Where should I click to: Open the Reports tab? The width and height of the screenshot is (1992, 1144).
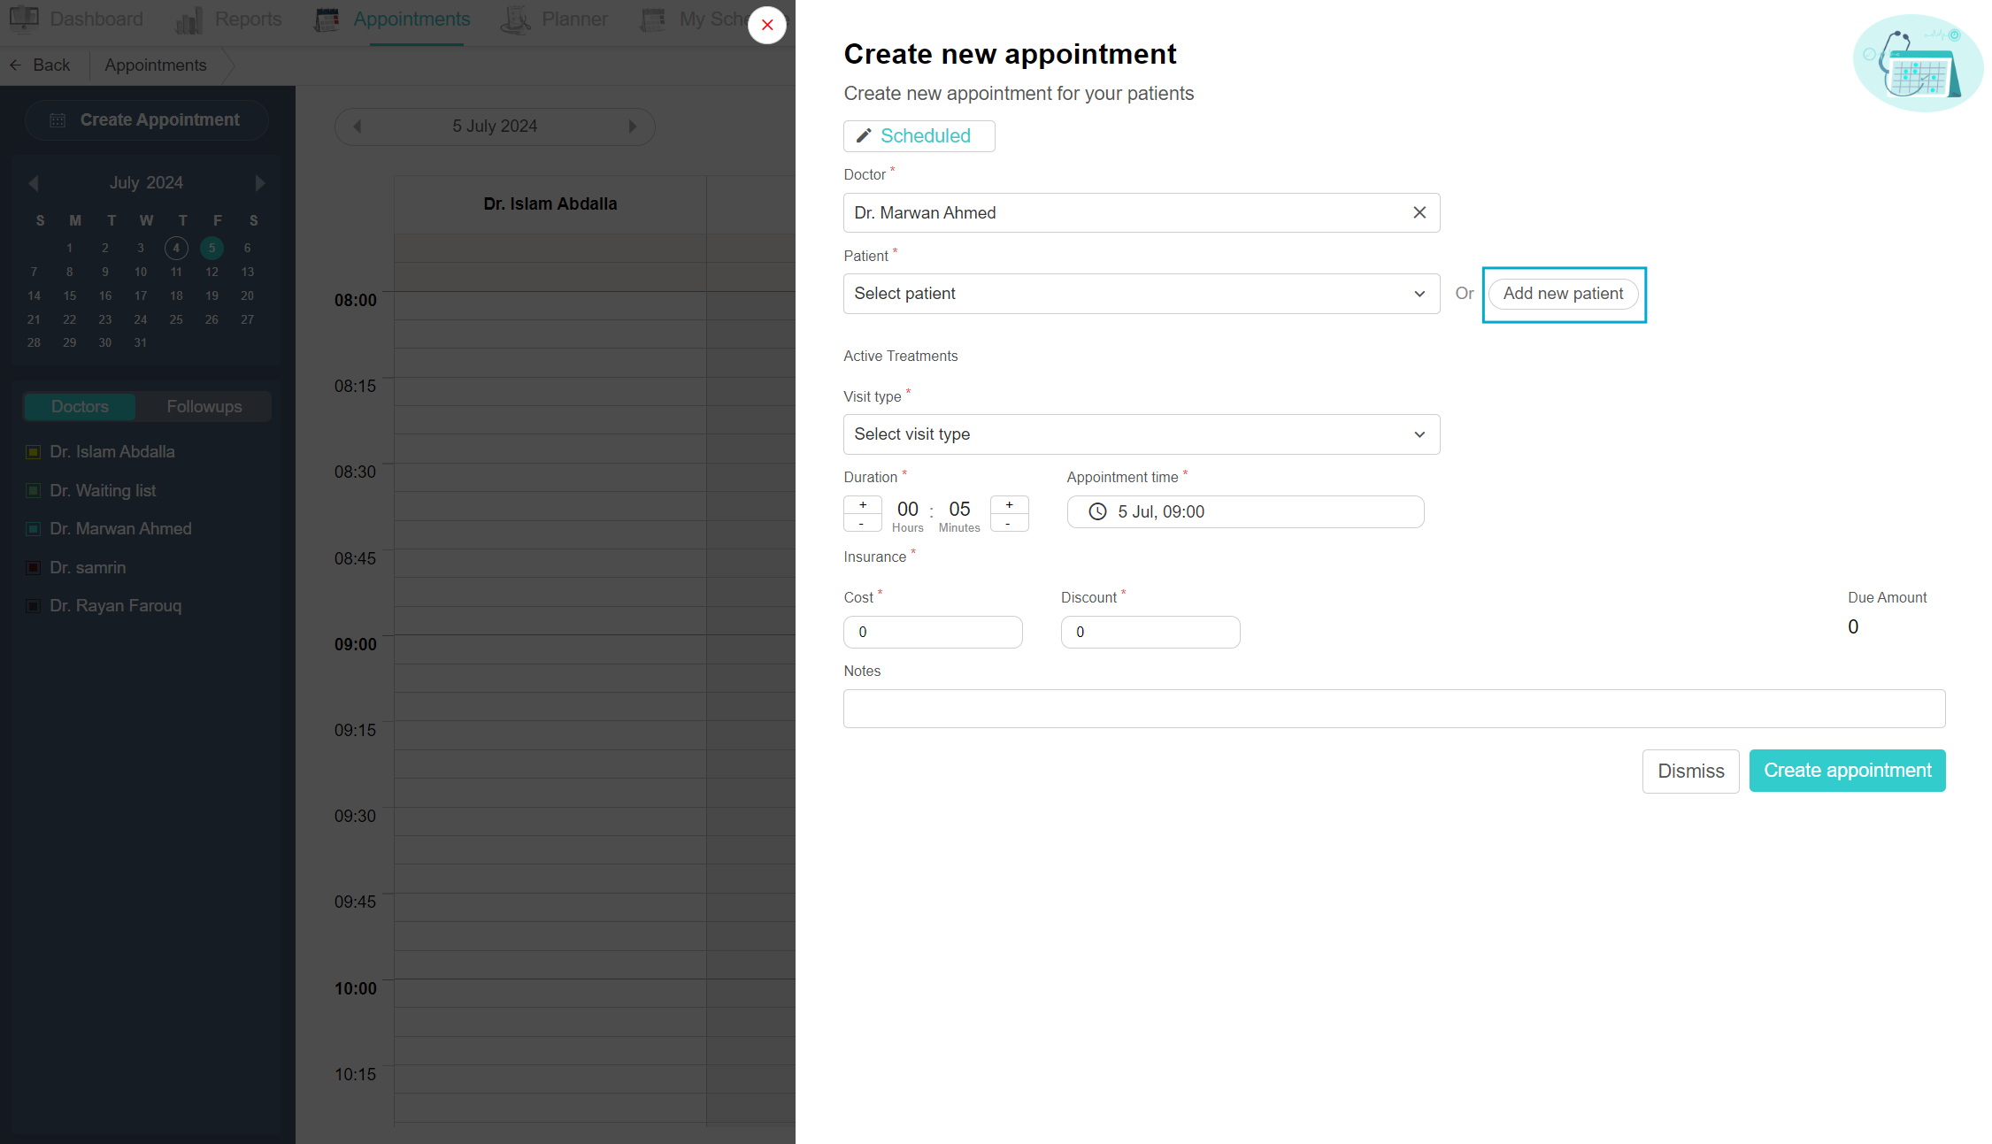pos(228,19)
